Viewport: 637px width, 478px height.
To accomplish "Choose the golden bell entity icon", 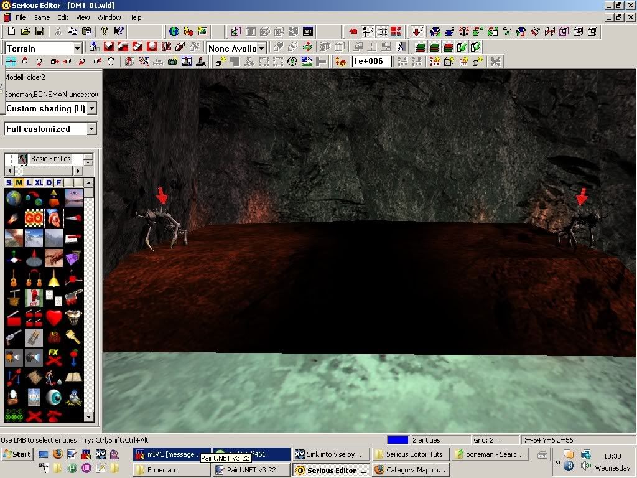I will [x=53, y=278].
